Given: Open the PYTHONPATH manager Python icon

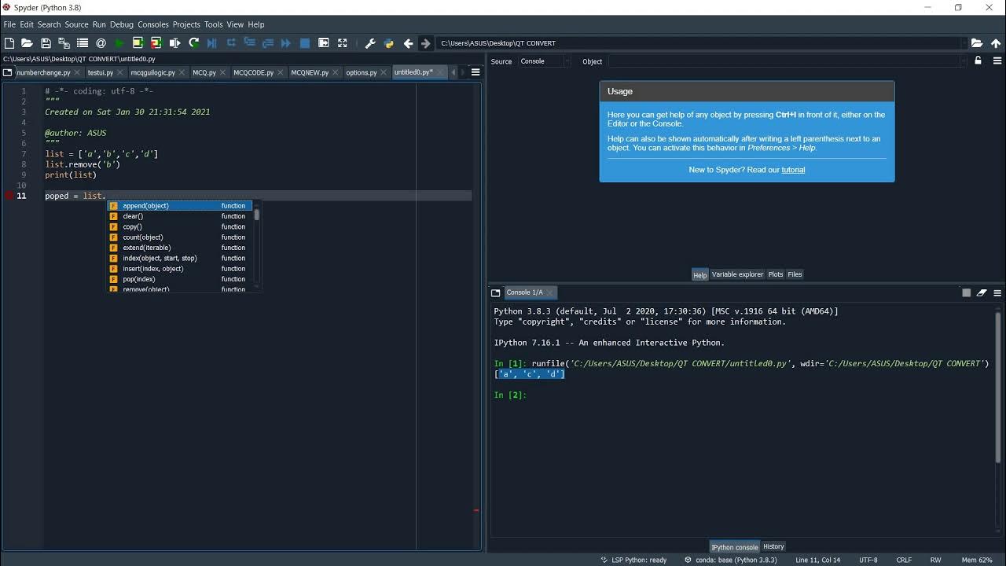Looking at the screenshot, I should (x=388, y=43).
